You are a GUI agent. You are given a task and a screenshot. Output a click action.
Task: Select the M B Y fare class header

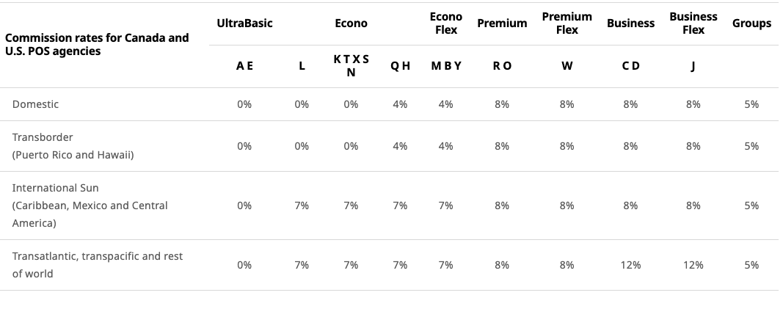click(x=446, y=66)
